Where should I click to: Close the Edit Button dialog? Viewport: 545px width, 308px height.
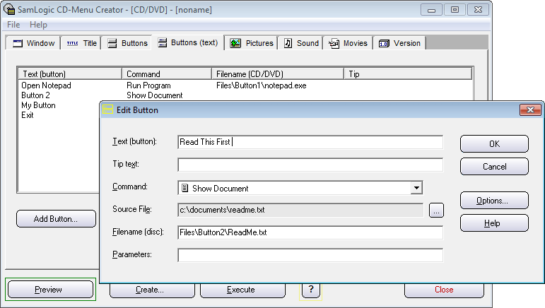coord(530,109)
